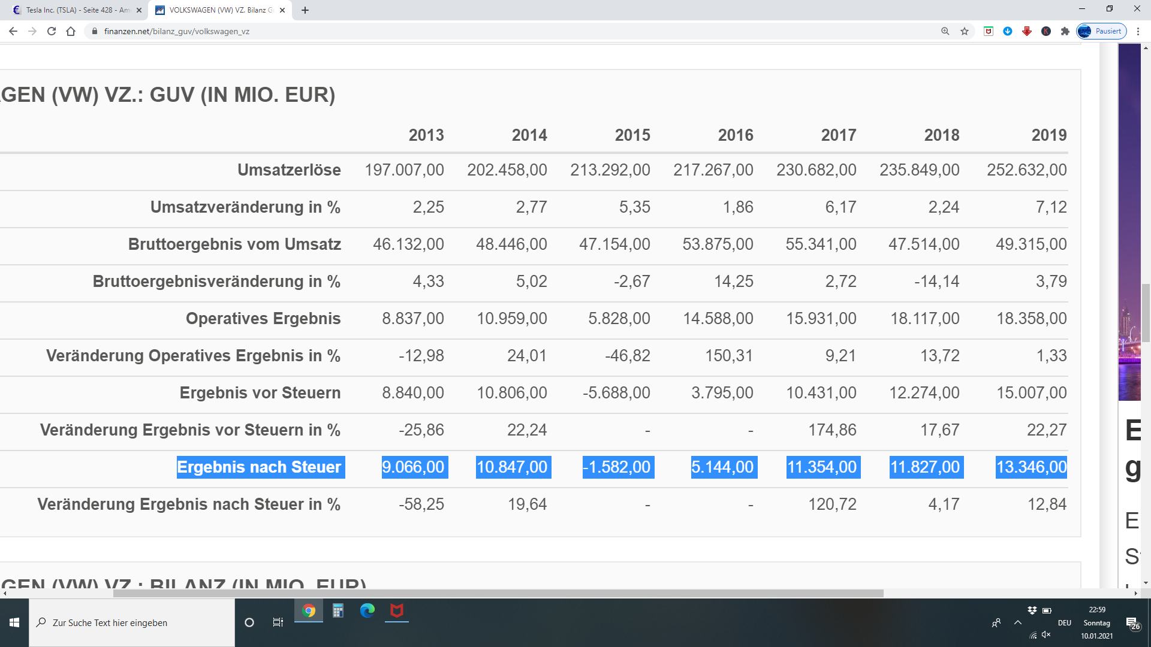Open the Extensions puzzle-piece menu
This screenshot has height=647, width=1151.
pos(1065,31)
